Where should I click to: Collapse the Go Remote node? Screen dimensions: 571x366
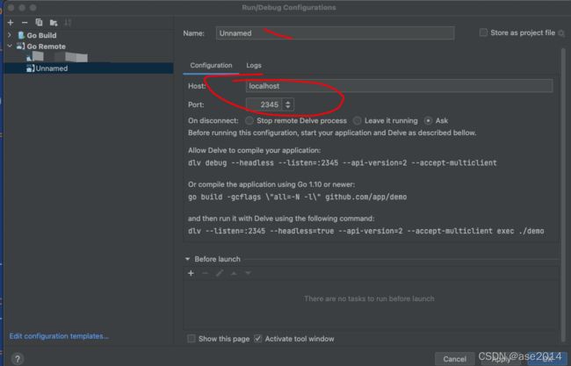[x=10, y=47]
